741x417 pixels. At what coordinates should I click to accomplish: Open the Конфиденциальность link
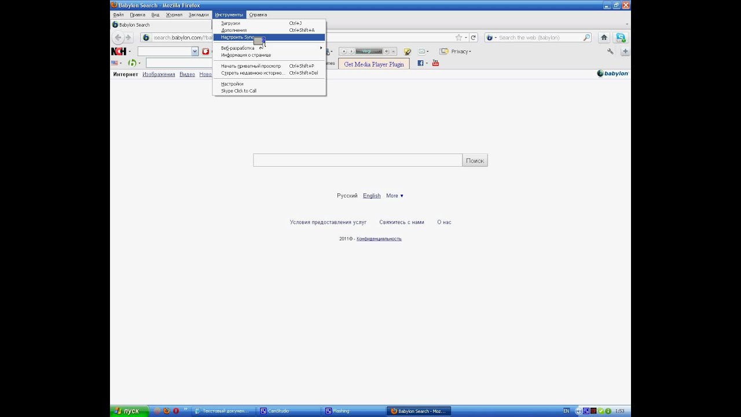(379, 239)
